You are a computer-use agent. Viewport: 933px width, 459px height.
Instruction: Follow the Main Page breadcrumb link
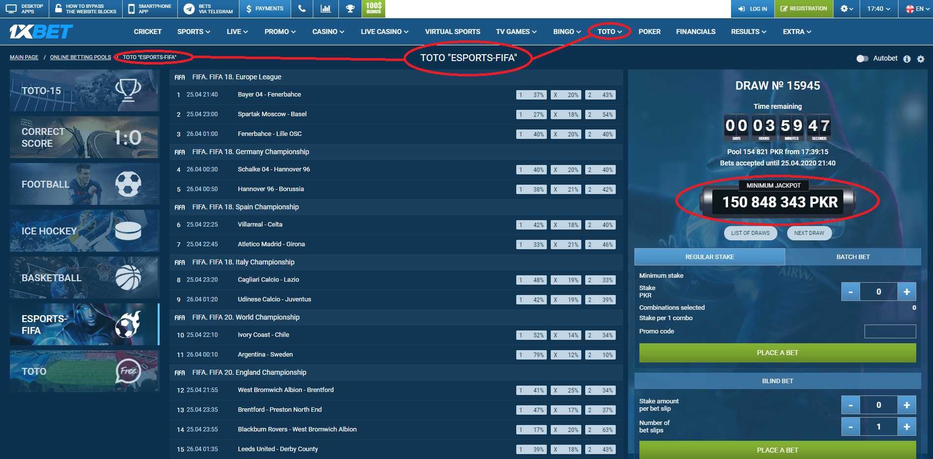pos(24,57)
